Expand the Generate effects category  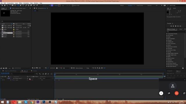[x=167, y=49]
